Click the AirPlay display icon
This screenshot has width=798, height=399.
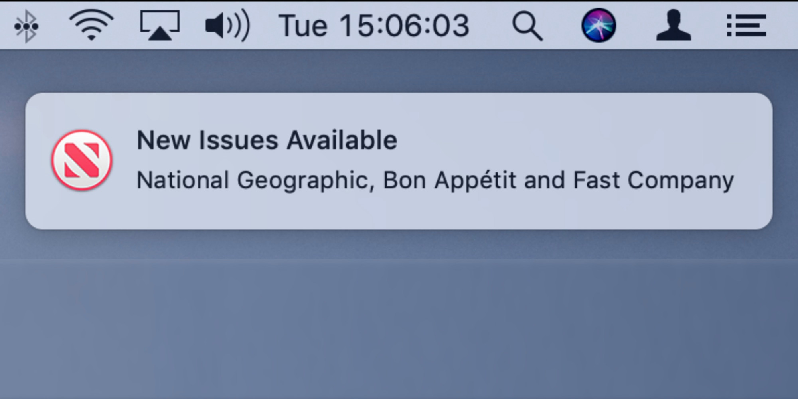click(x=160, y=26)
